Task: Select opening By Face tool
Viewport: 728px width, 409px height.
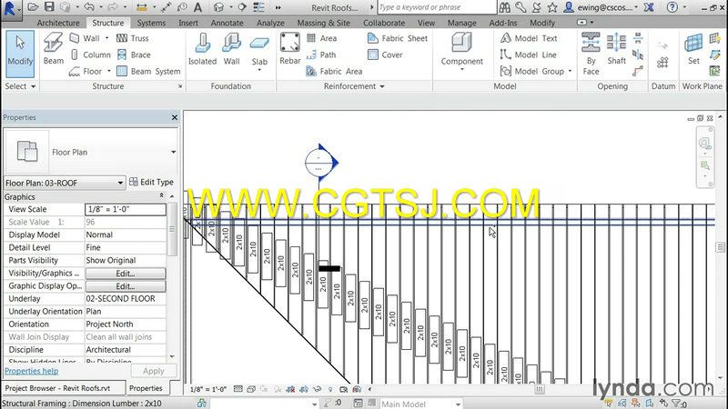Action: (591, 54)
